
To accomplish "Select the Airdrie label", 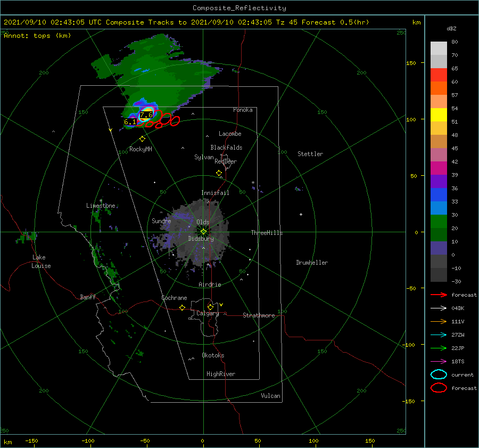I will point(210,284).
